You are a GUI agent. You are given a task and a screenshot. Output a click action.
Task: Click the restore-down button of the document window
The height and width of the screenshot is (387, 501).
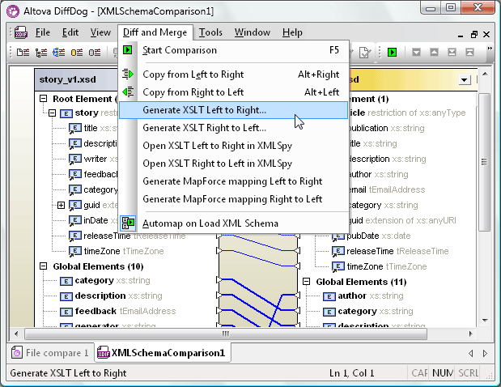[x=474, y=34]
